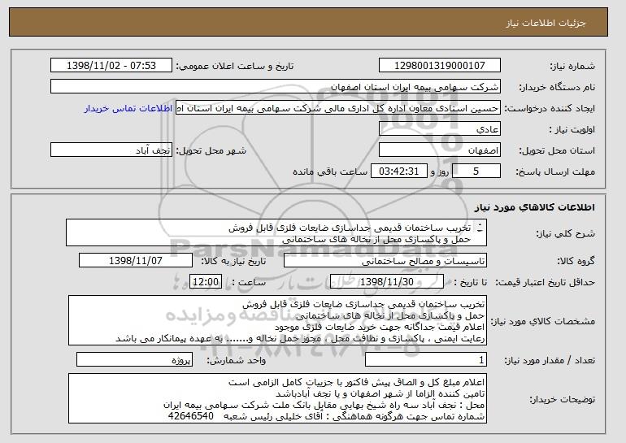The width and height of the screenshot is (626, 443).
Task: Click the label ساعت باقی مانده
Action: pyautogui.click(x=330, y=172)
